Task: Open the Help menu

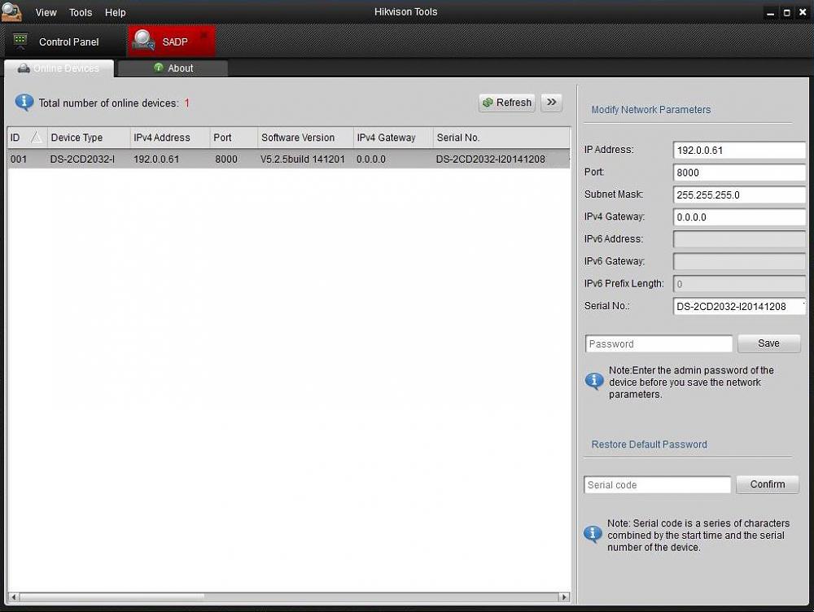Action: click(116, 12)
